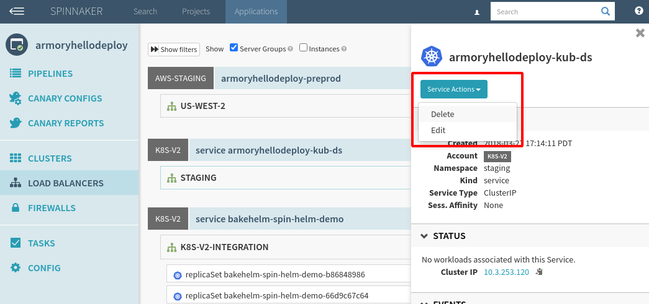Go to Pipelines in the sidebar
The width and height of the screenshot is (649, 304).
[x=50, y=74]
